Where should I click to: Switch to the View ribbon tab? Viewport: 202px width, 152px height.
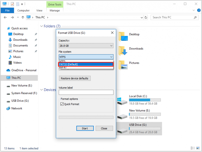tap(39, 10)
